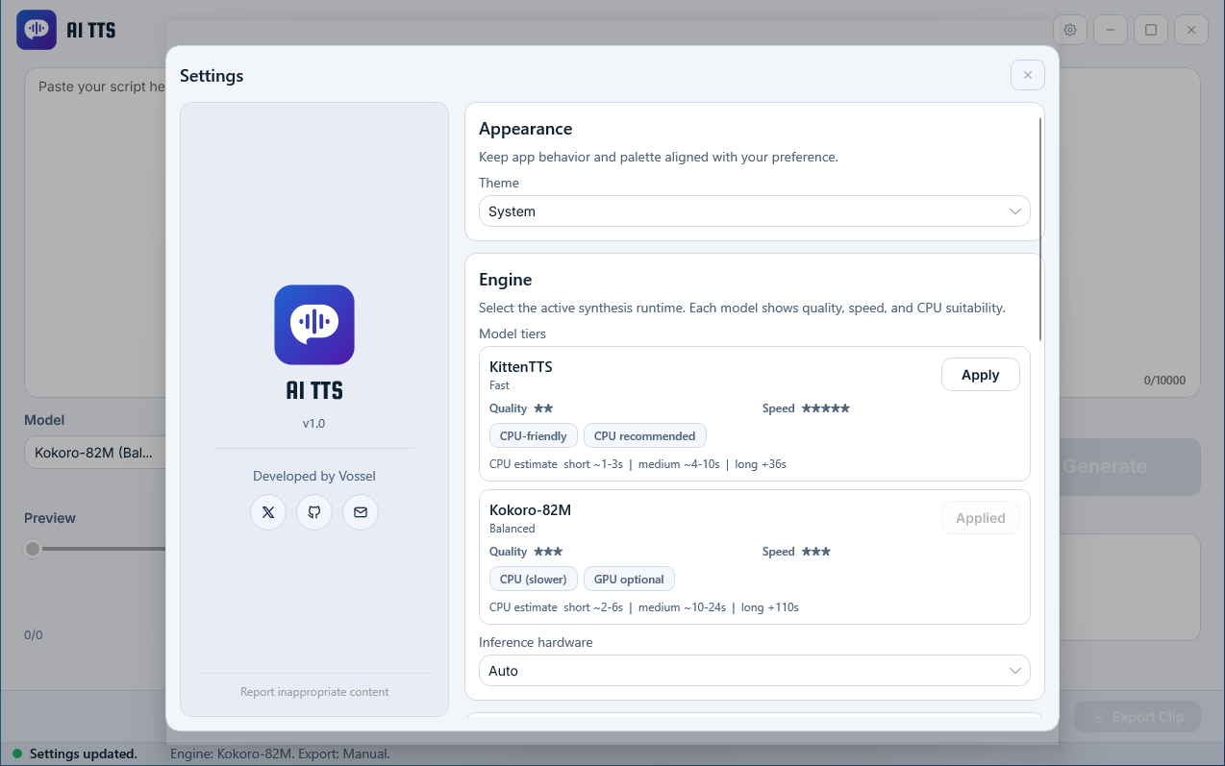Click the Engine section heading
The width and height of the screenshot is (1225, 766).
click(506, 280)
